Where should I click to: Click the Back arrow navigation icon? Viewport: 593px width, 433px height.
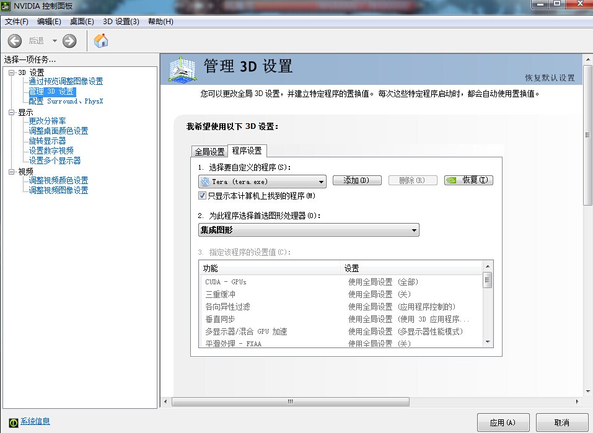15,41
